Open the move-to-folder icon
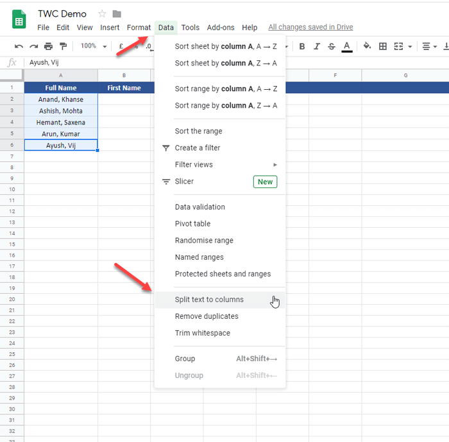 click(x=117, y=13)
